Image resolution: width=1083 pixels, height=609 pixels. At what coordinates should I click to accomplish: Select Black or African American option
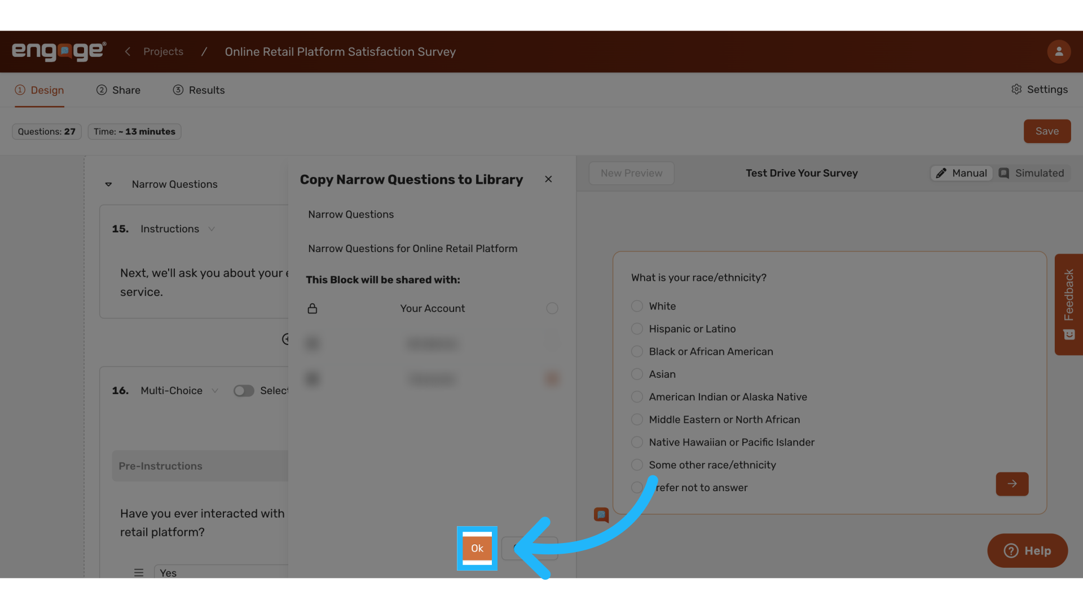click(x=637, y=351)
